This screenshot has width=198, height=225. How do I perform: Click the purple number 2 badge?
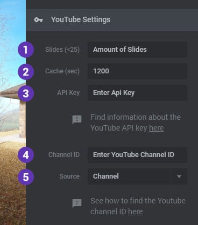pyautogui.click(x=26, y=72)
